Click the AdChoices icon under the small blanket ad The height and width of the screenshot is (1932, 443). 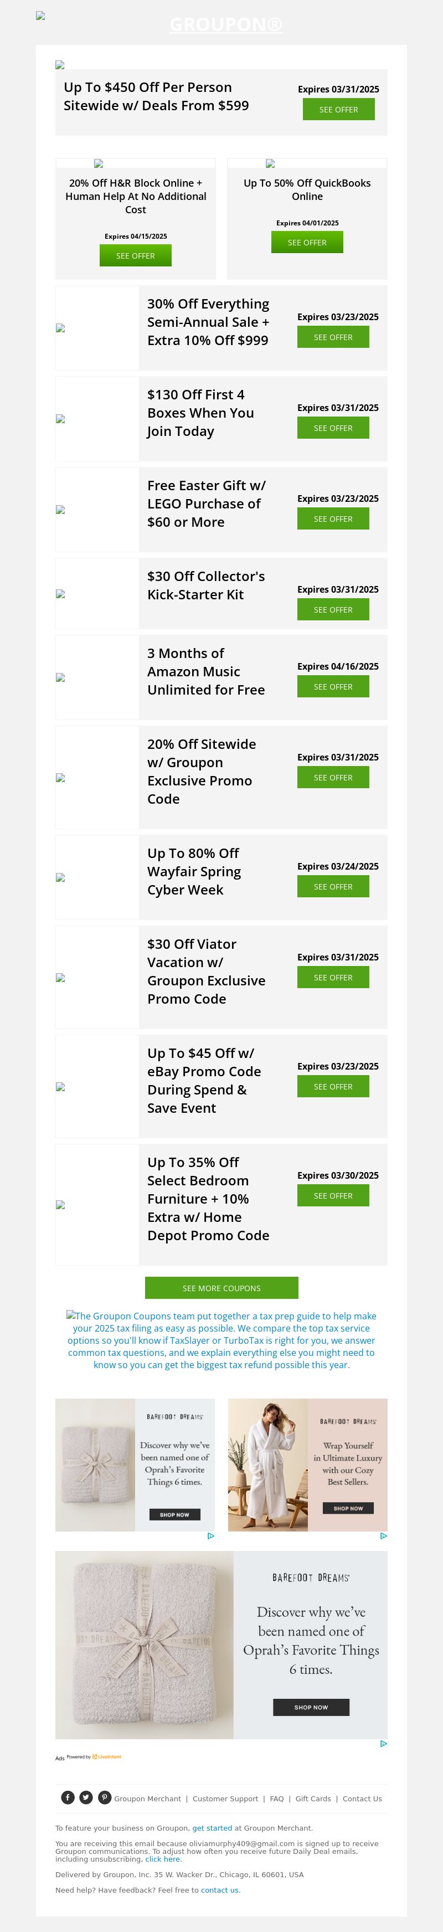coord(210,1536)
